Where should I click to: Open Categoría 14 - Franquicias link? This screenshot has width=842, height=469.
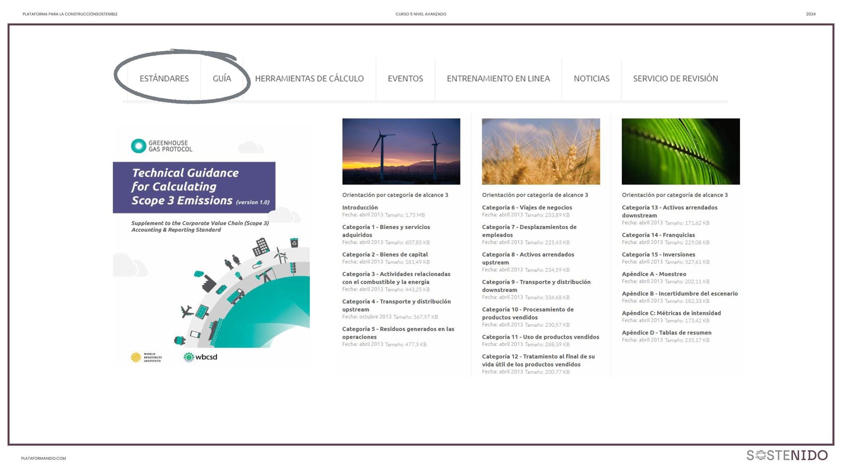point(658,235)
